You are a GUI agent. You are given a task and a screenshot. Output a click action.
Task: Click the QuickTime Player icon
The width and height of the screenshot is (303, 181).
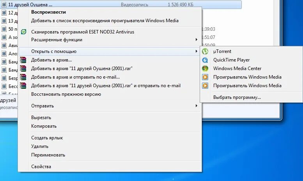click(x=205, y=60)
